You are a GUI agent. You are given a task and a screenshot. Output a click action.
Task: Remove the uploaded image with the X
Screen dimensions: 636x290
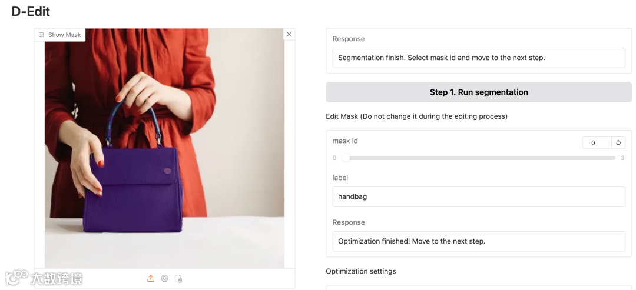pos(289,34)
